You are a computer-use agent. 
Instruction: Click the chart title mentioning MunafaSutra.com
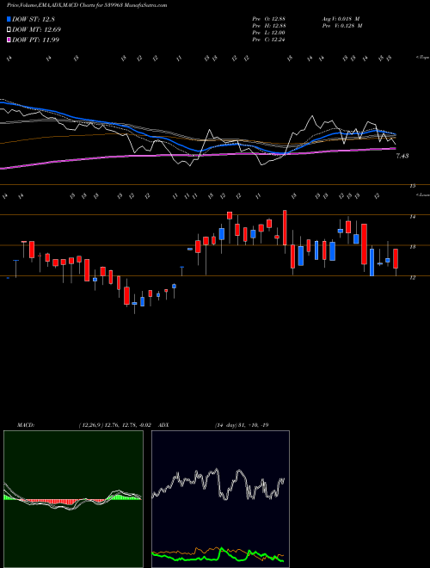pos(87,5)
